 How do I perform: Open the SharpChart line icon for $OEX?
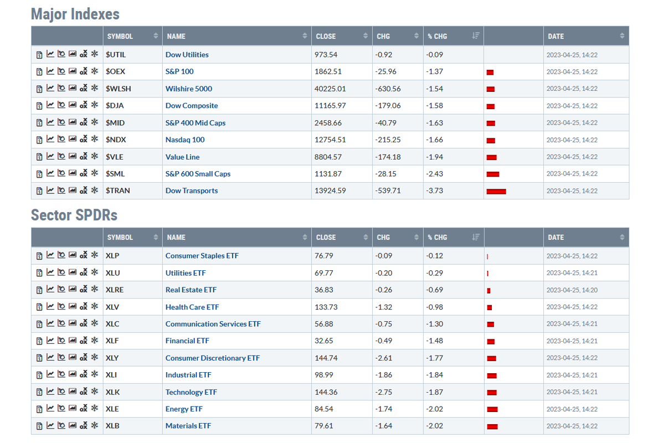coord(50,71)
